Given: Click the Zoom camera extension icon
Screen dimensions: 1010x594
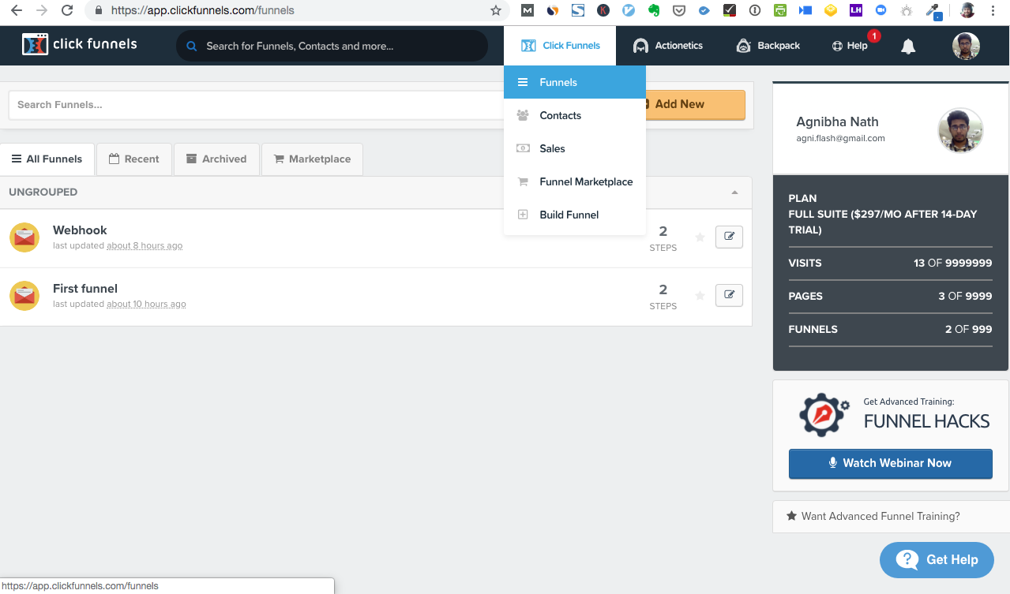Looking at the screenshot, I should [x=880, y=11].
